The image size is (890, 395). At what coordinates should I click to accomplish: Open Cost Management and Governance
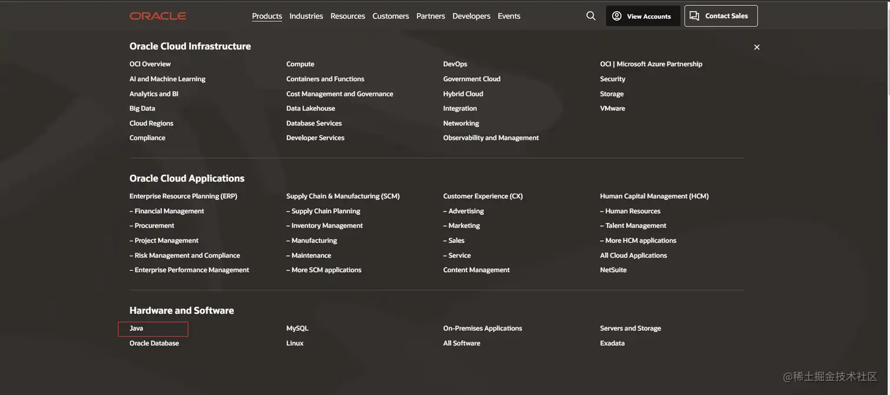pyautogui.click(x=340, y=94)
